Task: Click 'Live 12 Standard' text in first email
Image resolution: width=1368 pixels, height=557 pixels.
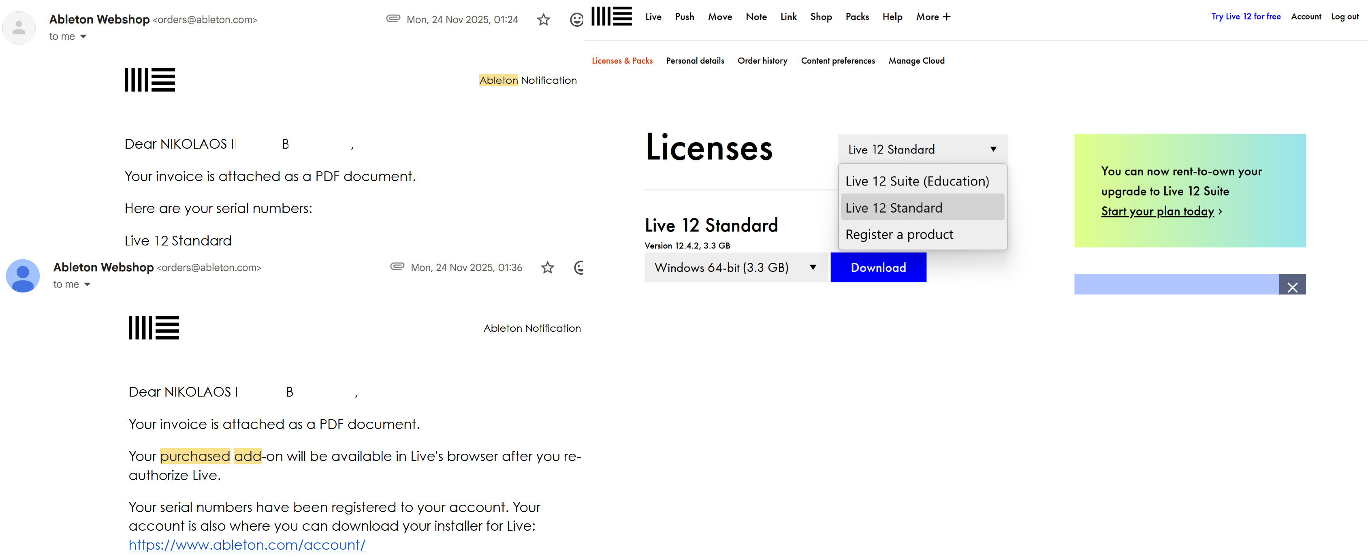Action: 178,241
